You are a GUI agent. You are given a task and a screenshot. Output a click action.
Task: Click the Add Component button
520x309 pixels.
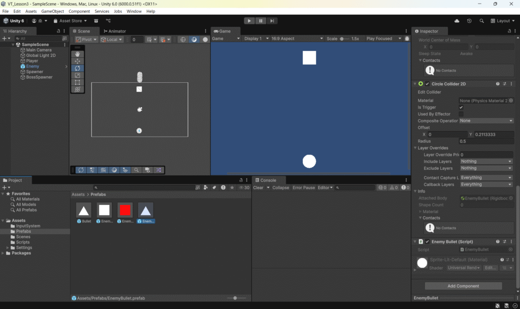tap(463, 286)
